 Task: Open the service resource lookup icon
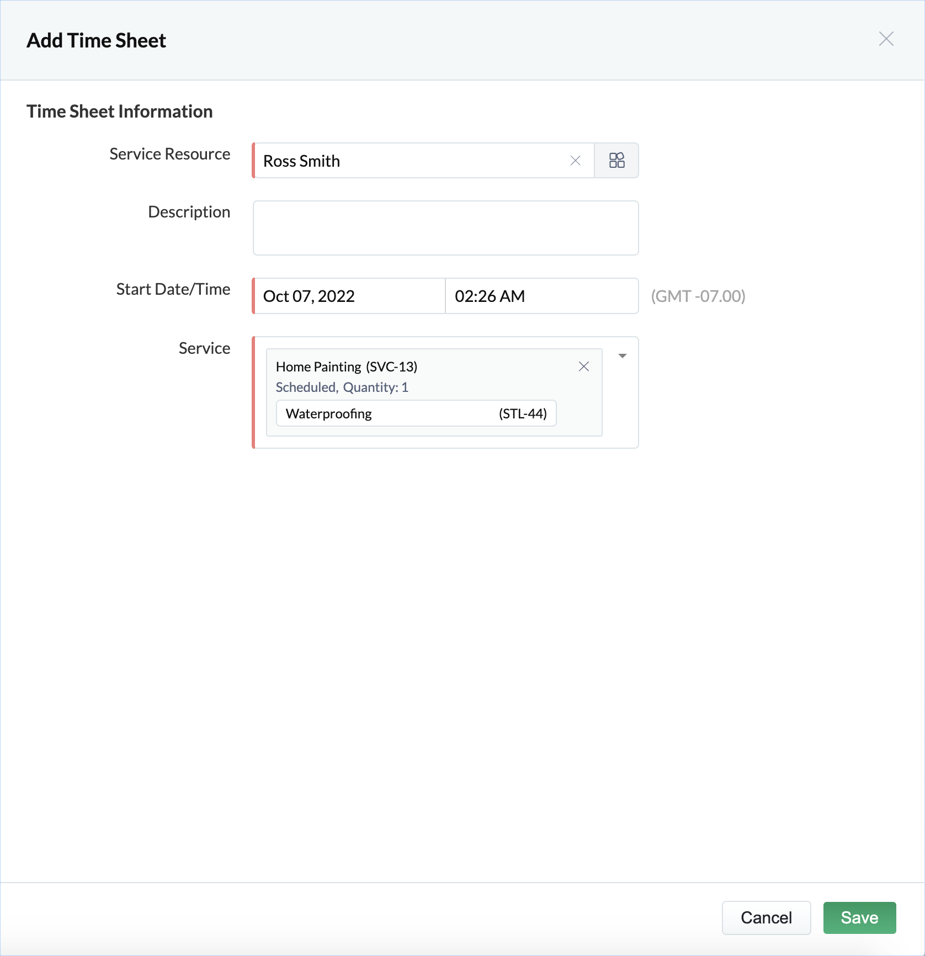(x=616, y=161)
